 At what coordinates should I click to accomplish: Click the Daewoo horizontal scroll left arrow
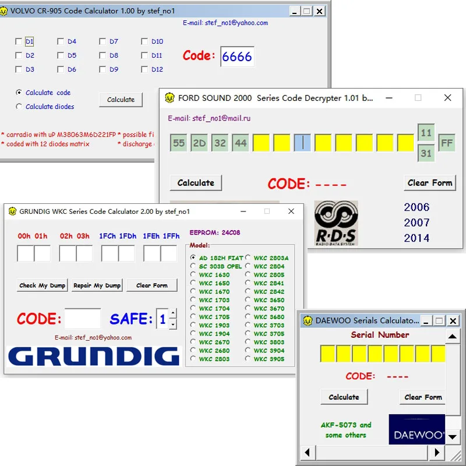pyautogui.click(x=308, y=453)
